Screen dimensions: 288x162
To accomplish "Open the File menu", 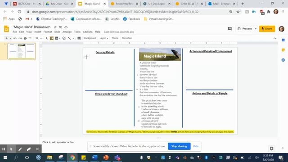I will [x=15, y=32].
